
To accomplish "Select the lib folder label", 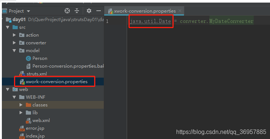I will (35, 113).
